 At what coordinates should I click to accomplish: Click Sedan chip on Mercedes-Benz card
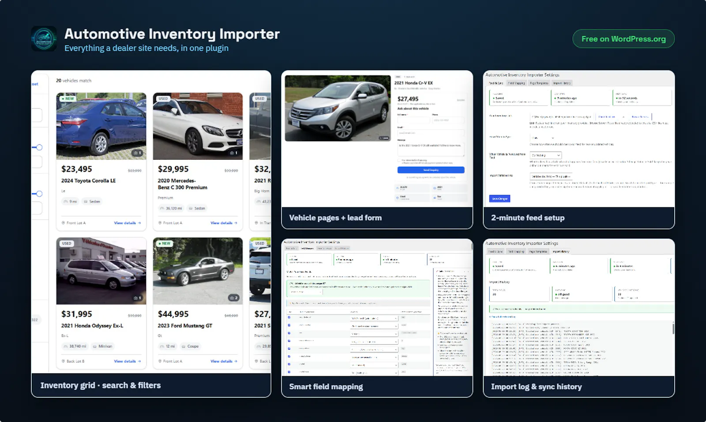click(x=197, y=208)
